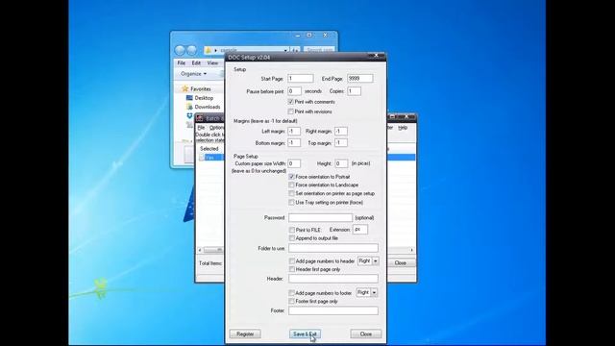Image resolution: width=615 pixels, height=346 pixels.
Task: Click Pause before print seconds field
Action: click(x=295, y=91)
